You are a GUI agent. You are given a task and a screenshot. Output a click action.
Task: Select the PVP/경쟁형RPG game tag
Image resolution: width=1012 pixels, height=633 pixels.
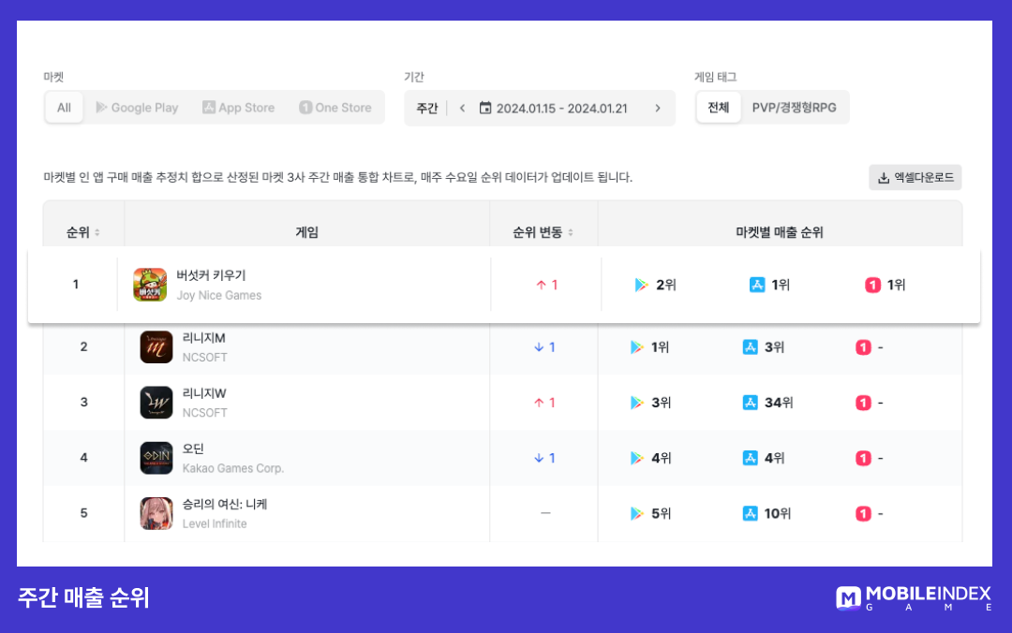pos(794,108)
